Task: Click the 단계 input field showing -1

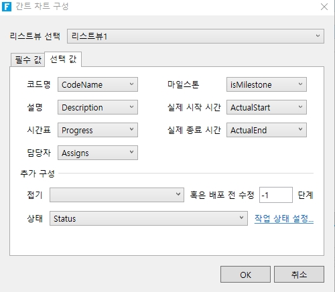Action: 276,195
